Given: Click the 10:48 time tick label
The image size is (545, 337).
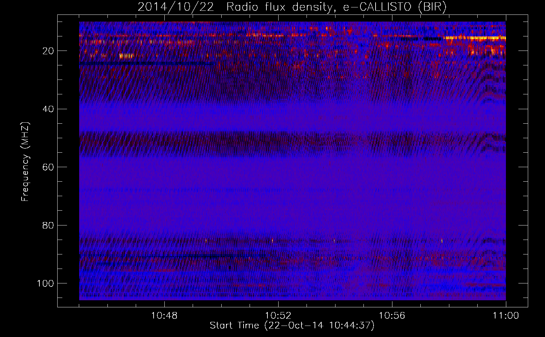Looking at the screenshot, I should (164, 316).
